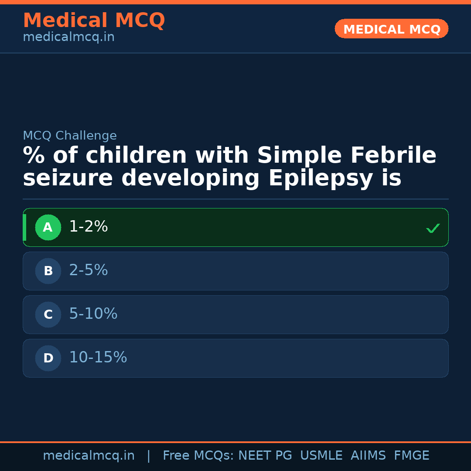Click the orange MEDICAL MCQ badge
The width and height of the screenshot is (471, 471).
(391, 29)
